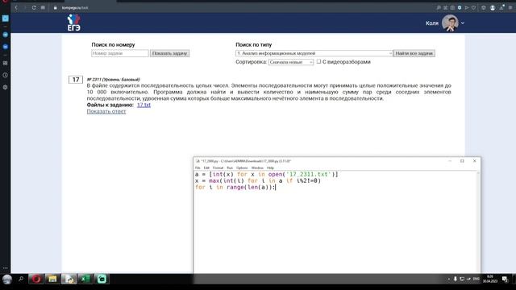Click Показать ответ link
This screenshot has width=516, height=290.
click(106, 111)
